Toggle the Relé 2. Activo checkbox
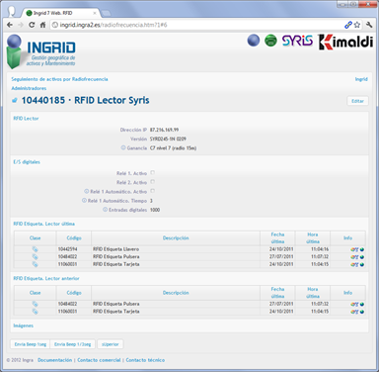 [x=153, y=182]
